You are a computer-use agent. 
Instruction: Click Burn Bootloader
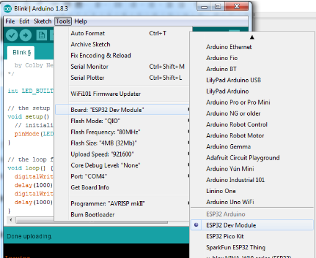coord(122,215)
